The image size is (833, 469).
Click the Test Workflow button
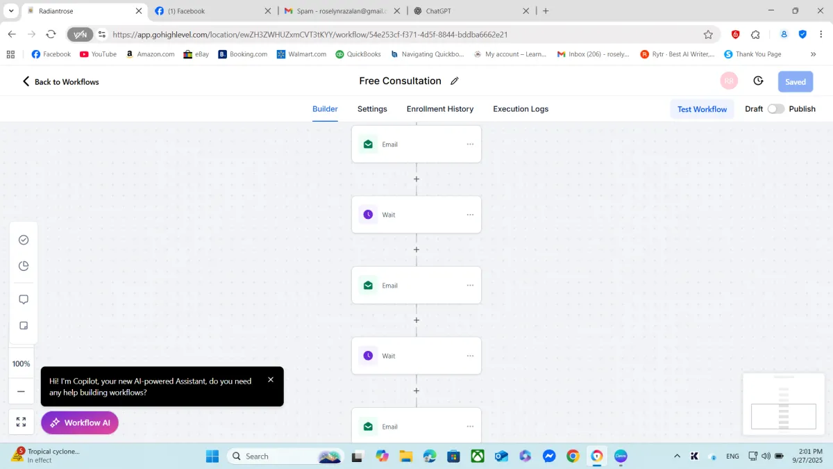tap(702, 109)
